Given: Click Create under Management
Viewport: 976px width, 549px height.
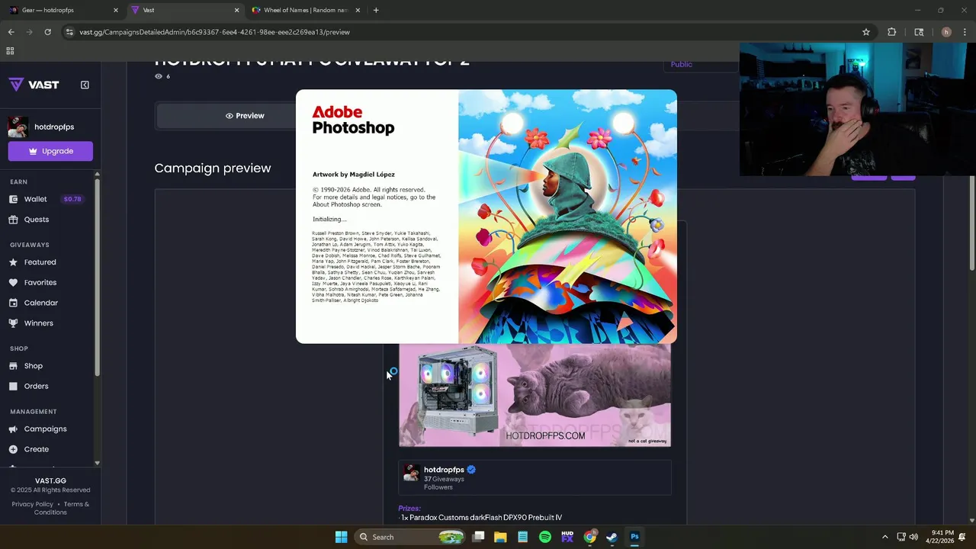Looking at the screenshot, I should [x=36, y=450].
